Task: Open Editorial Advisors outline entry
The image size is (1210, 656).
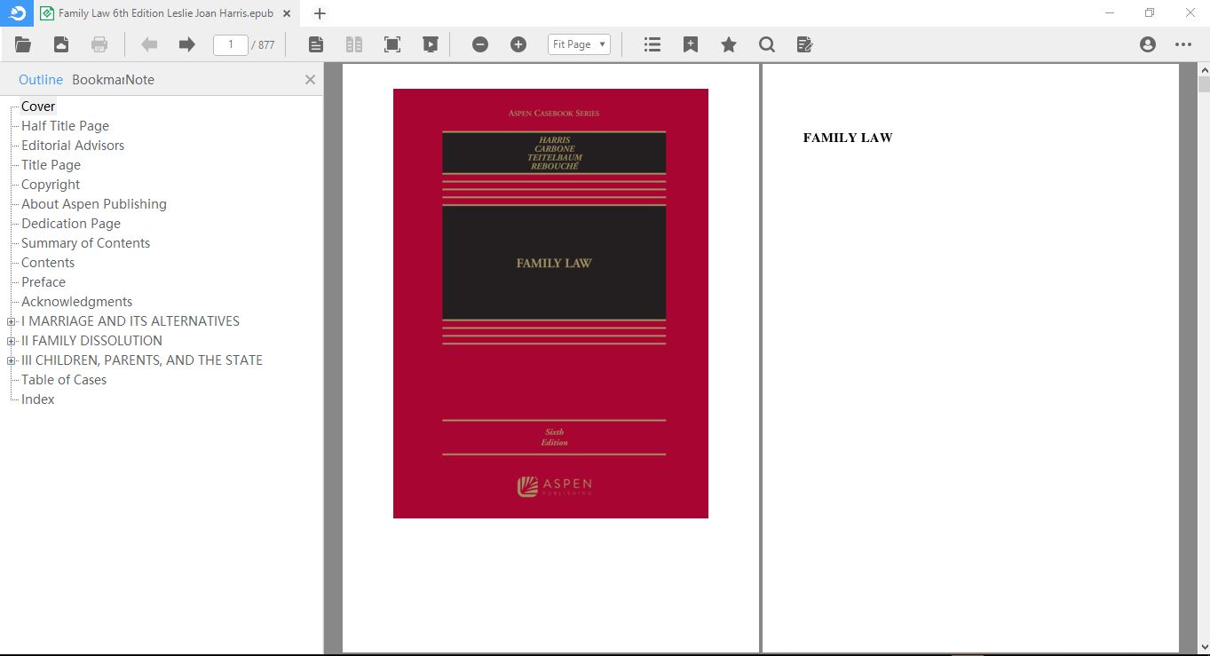Action: 73,146
